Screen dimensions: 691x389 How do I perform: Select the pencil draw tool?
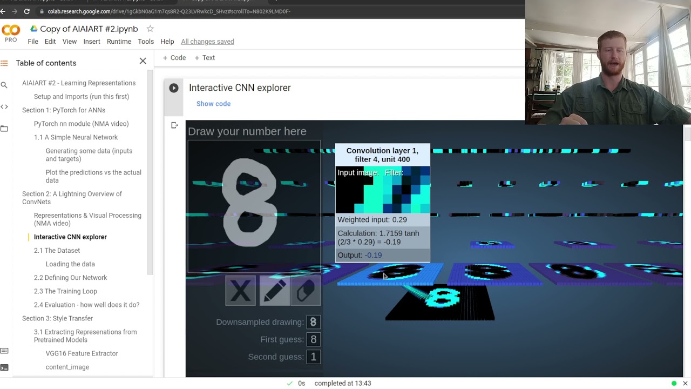pyautogui.click(x=274, y=291)
